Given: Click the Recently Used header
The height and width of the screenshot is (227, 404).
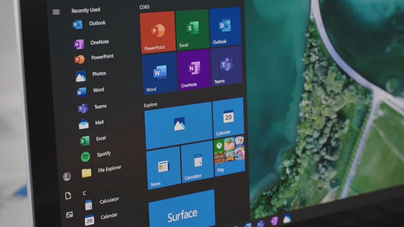Looking at the screenshot, I should tap(86, 10).
